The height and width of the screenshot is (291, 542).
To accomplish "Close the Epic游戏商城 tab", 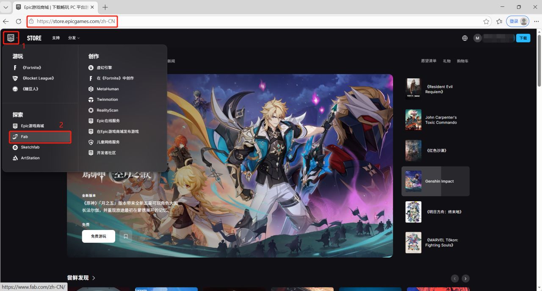I will pos(92,7).
